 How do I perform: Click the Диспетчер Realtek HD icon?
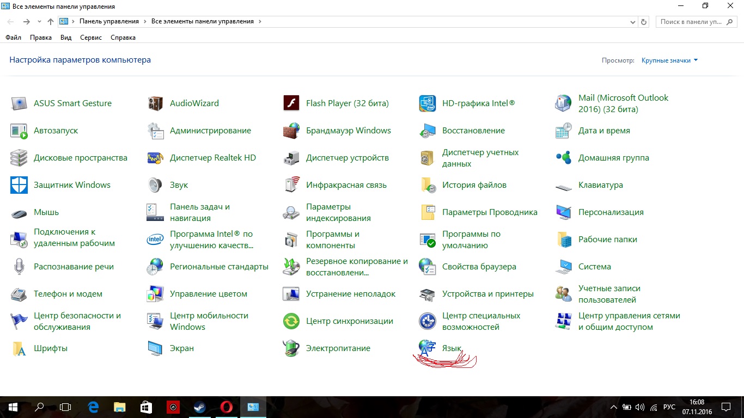(155, 158)
